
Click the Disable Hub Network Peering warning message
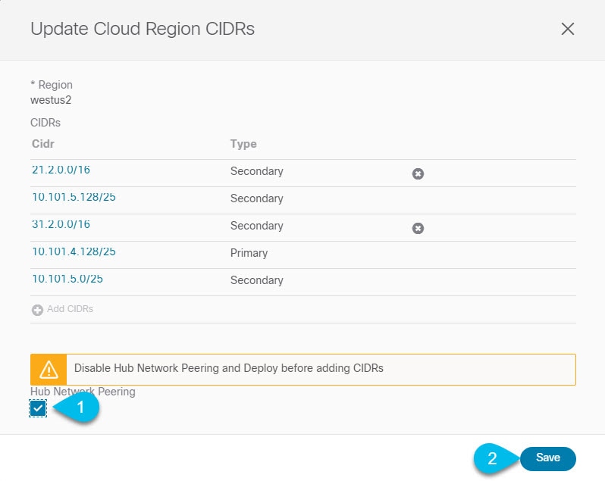click(228, 368)
